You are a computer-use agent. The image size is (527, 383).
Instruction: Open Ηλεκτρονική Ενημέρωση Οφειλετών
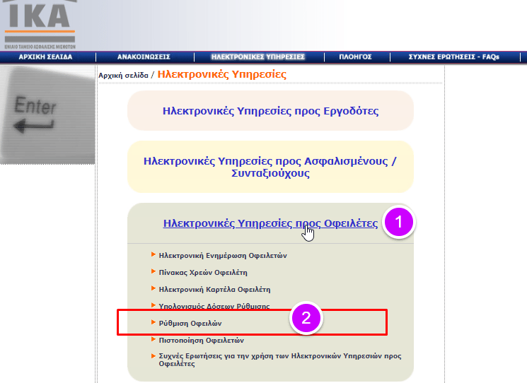(x=223, y=256)
